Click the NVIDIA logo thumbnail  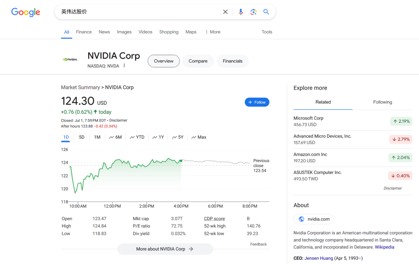click(70, 59)
